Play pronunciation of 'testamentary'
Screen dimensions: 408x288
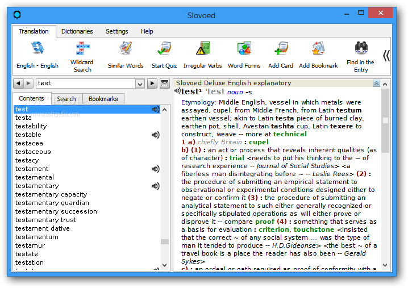156,186
